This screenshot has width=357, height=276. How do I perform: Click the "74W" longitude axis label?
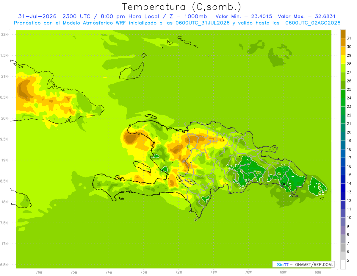[x=109, y=272]
